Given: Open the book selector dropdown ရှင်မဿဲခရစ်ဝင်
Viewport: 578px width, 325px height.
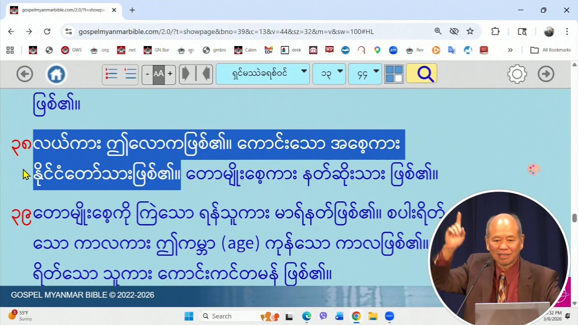Looking at the screenshot, I should (263, 74).
